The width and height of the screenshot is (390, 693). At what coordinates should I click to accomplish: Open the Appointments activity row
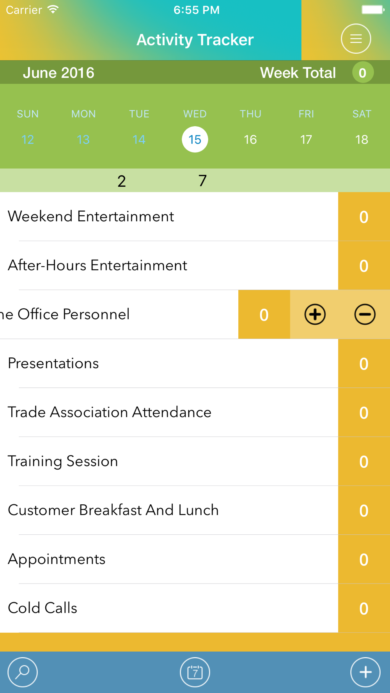coord(169,559)
